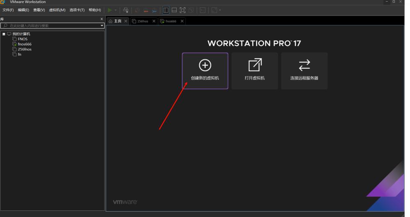The width and height of the screenshot is (410, 217).
Task: Close the fnos666 tab
Action: tap(182, 21)
